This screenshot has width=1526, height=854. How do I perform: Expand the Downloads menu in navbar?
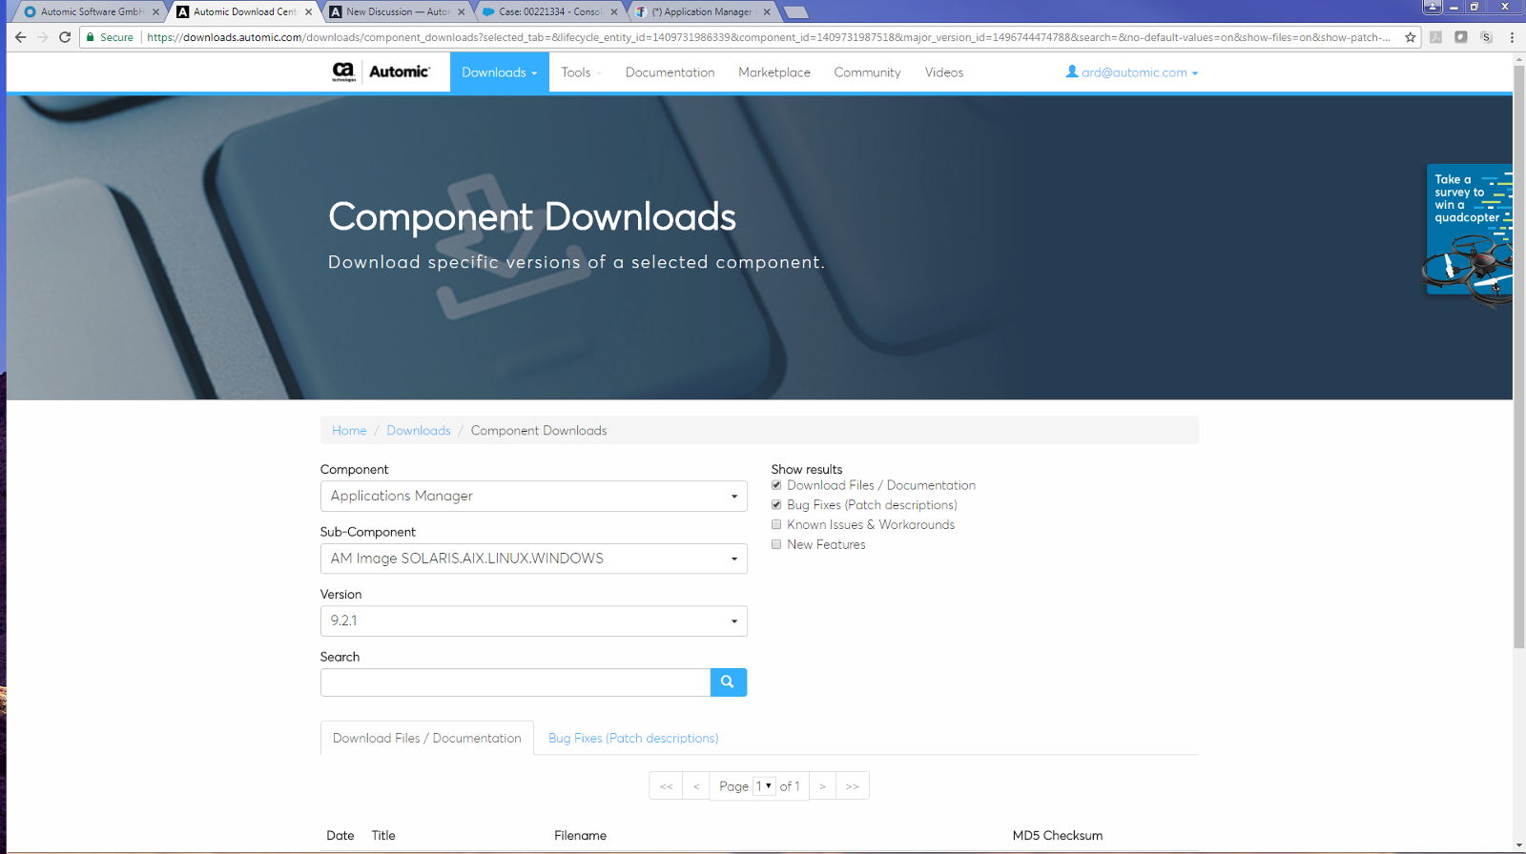point(499,72)
